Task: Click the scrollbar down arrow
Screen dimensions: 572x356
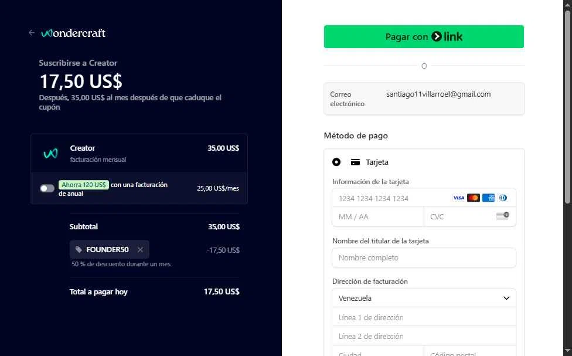Action: point(567,351)
